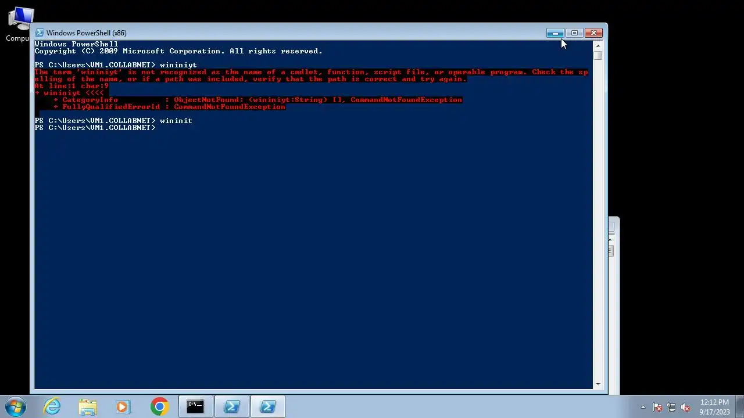Click the PowerShell scrollbar down arrow
Screen dimensions: 744x418
(598, 384)
